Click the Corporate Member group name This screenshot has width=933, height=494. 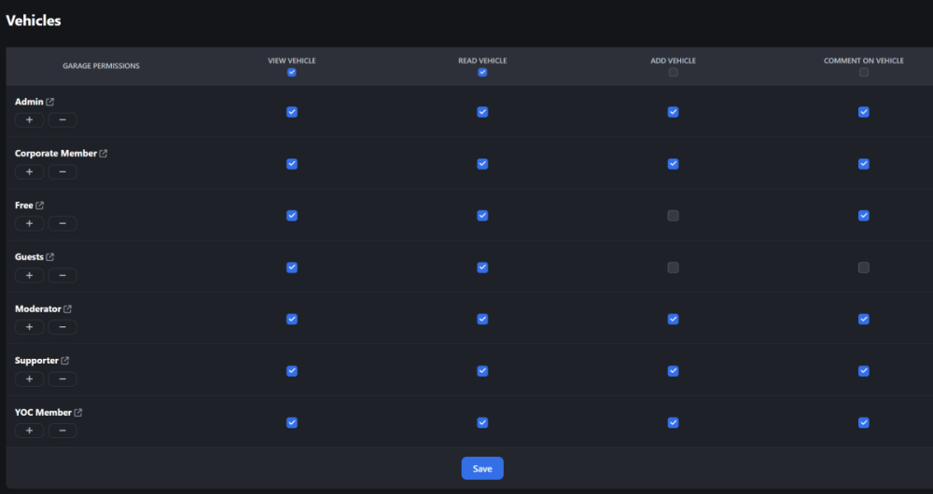[x=56, y=154]
